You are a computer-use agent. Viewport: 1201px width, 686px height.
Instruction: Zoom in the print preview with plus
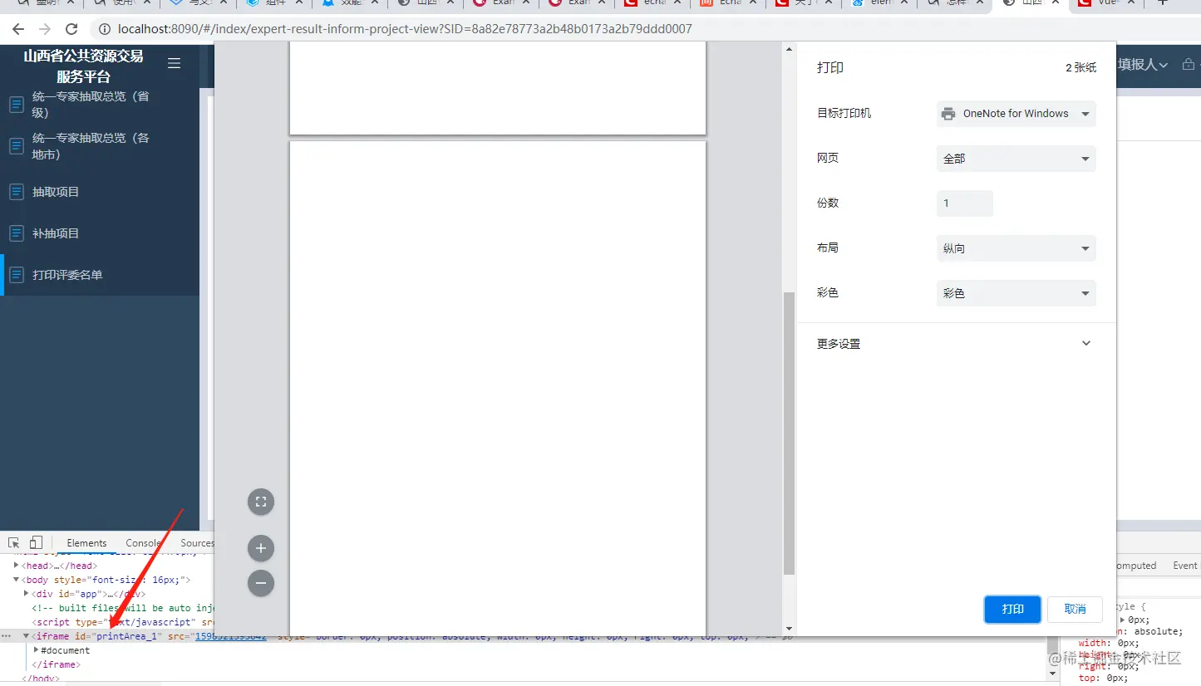(x=261, y=548)
